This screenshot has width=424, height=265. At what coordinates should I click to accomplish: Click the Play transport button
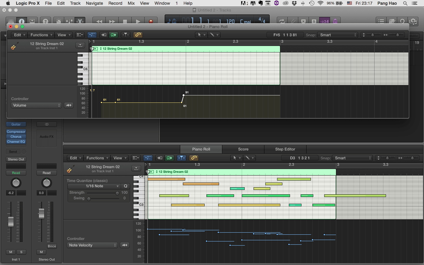pos(138,21)
